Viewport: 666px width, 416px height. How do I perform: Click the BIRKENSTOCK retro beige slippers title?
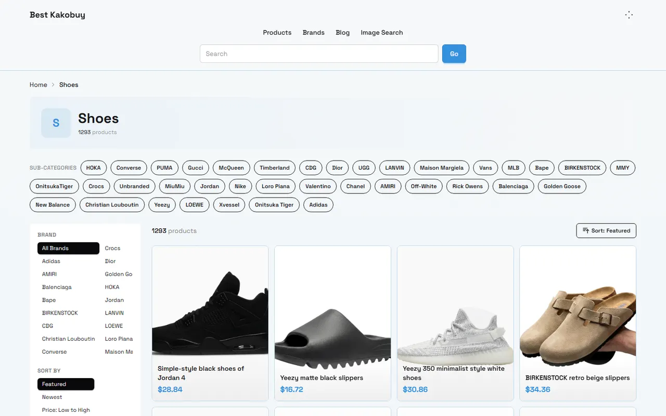tap(578, 378)
